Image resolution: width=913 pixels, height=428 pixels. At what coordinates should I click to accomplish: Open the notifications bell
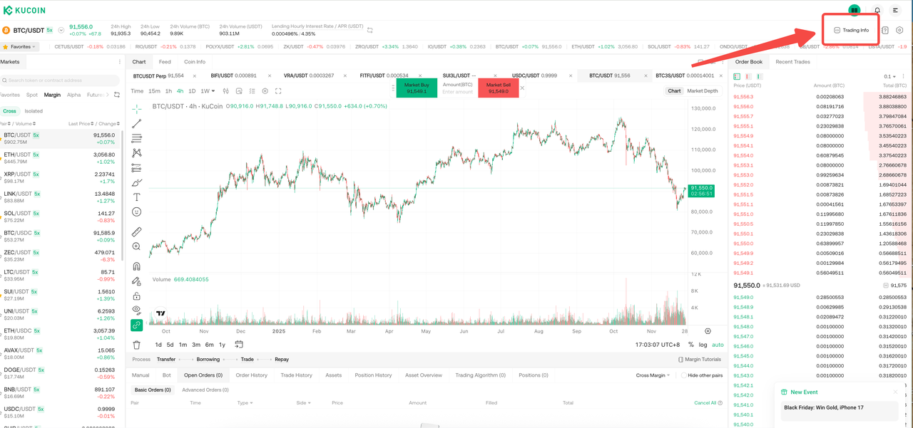point(877,11)
